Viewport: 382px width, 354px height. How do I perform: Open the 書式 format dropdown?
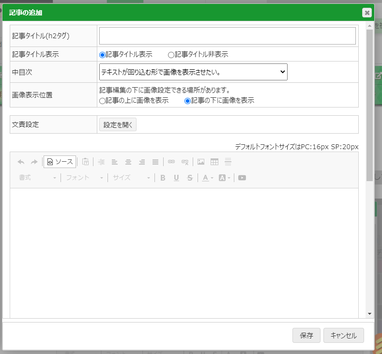37,178
